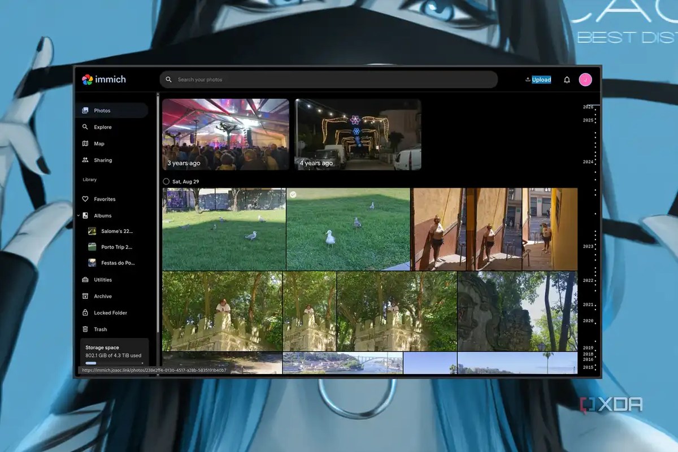
Task: Jump to 2022 on timeline
Action: tap(588, 280)
